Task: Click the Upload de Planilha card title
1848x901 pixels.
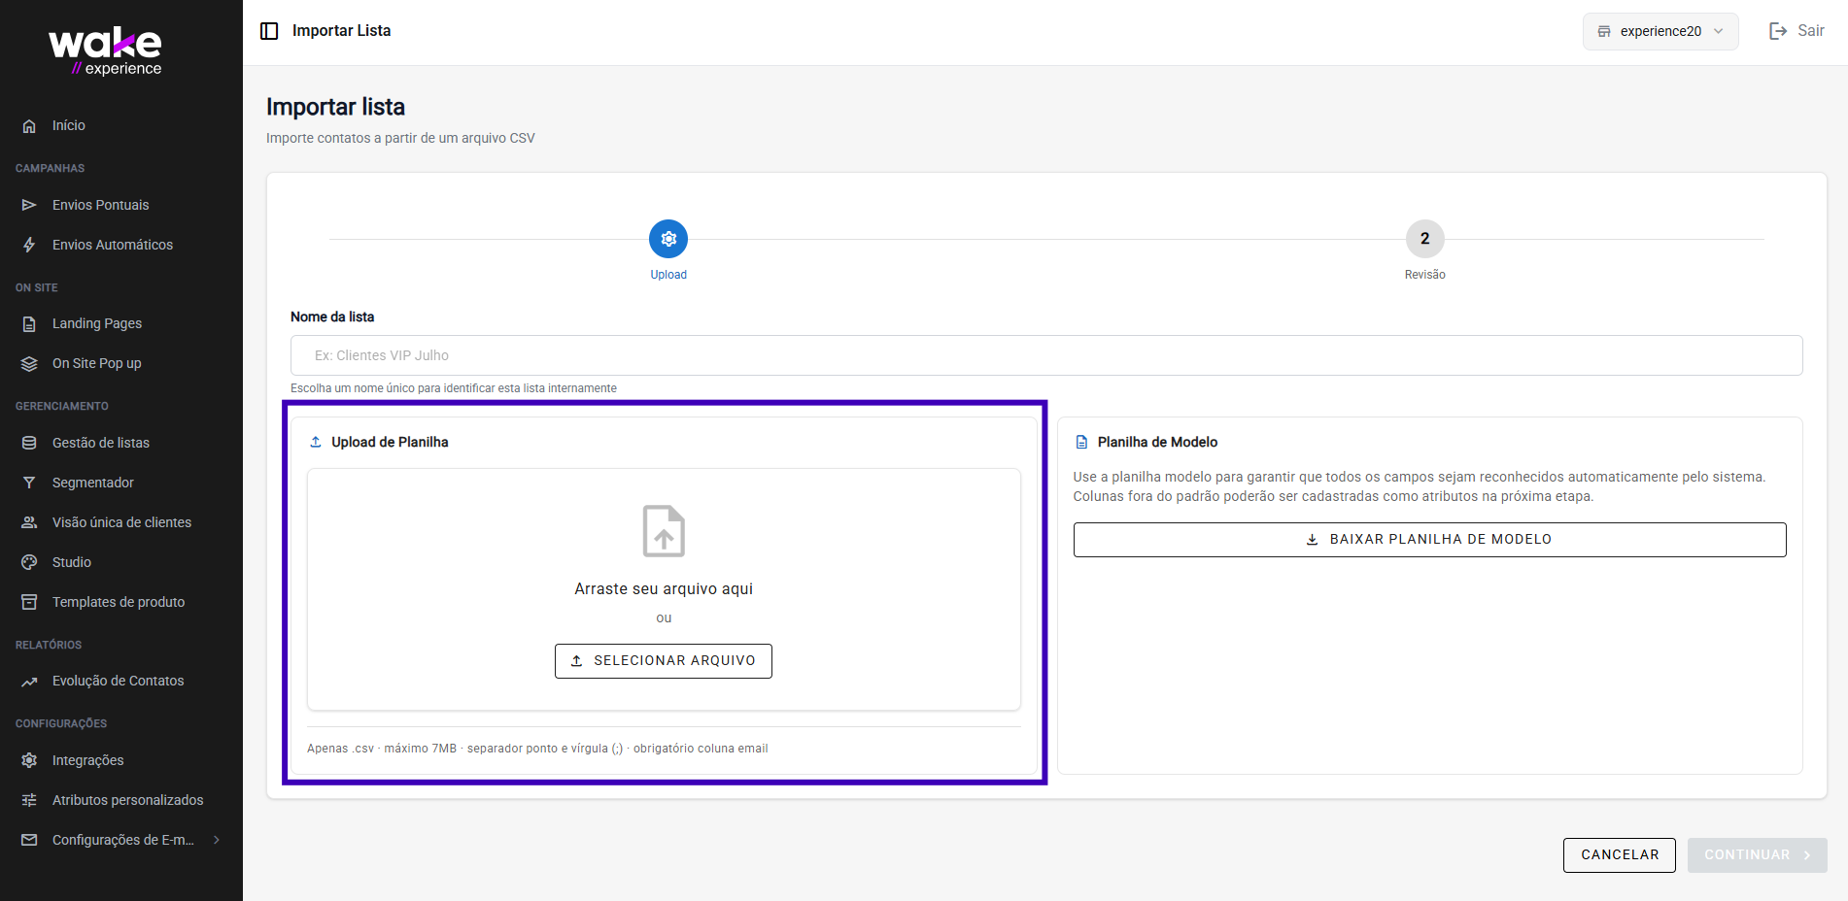Action: coord(390,442)
